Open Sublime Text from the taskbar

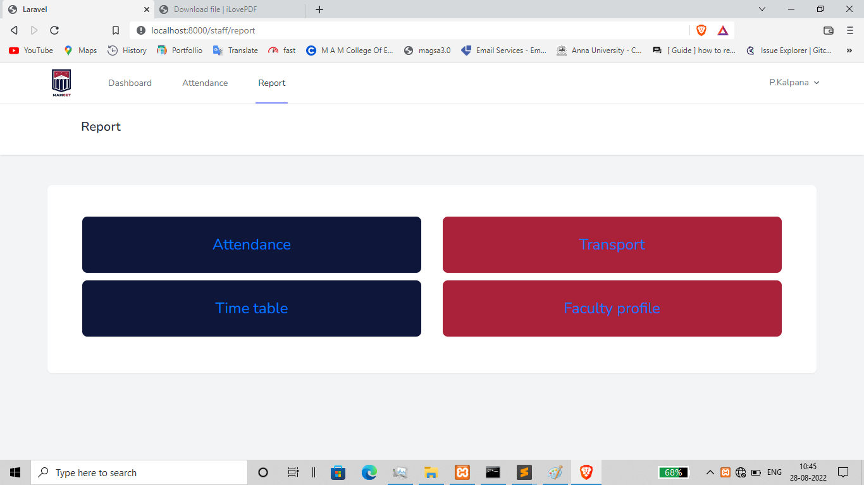524,472
